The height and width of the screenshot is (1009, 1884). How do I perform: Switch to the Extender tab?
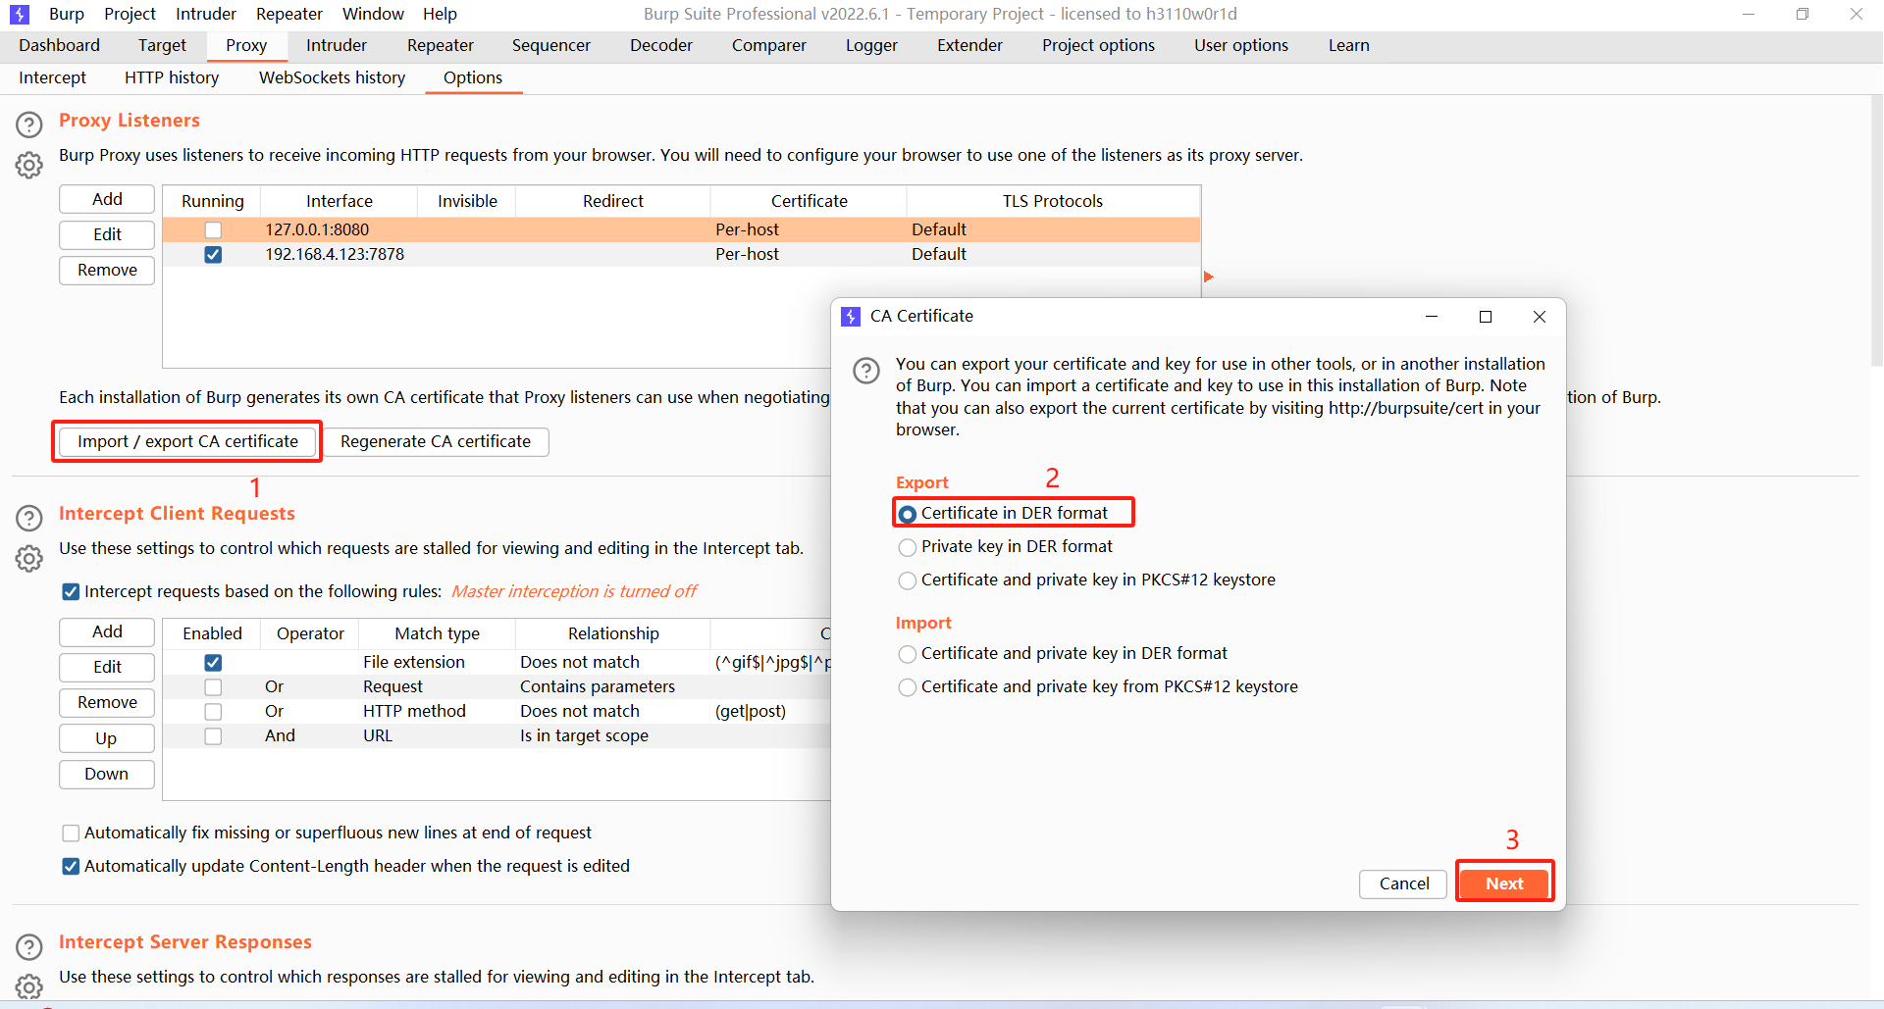tap(969, 45)
